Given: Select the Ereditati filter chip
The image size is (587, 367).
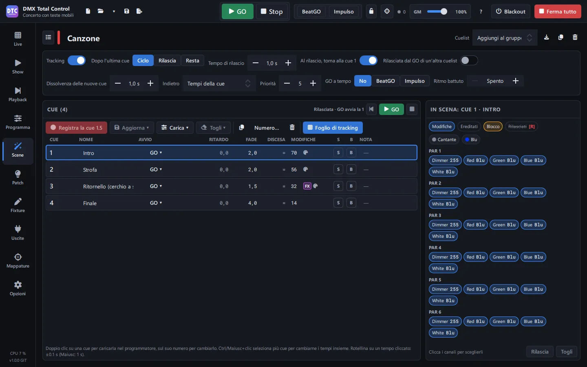Looking at the screenshot, I should point(469,126).
